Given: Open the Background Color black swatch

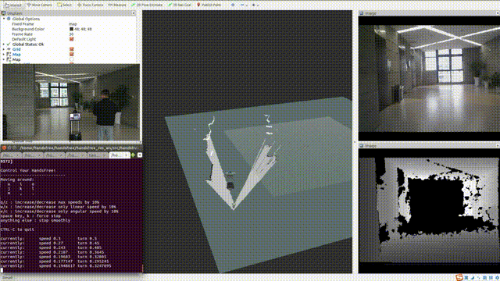Looking at the screenshot, I should click(x=71, y=29).
